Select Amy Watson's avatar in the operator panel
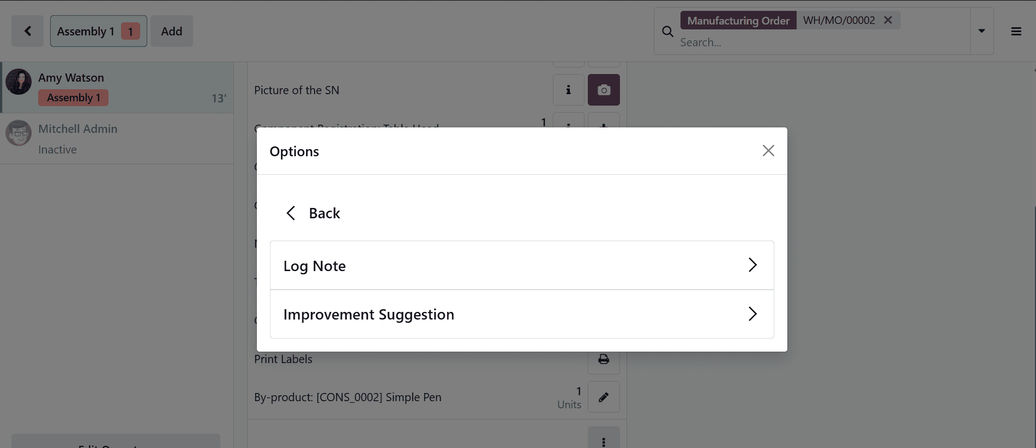 click(18, 83)
